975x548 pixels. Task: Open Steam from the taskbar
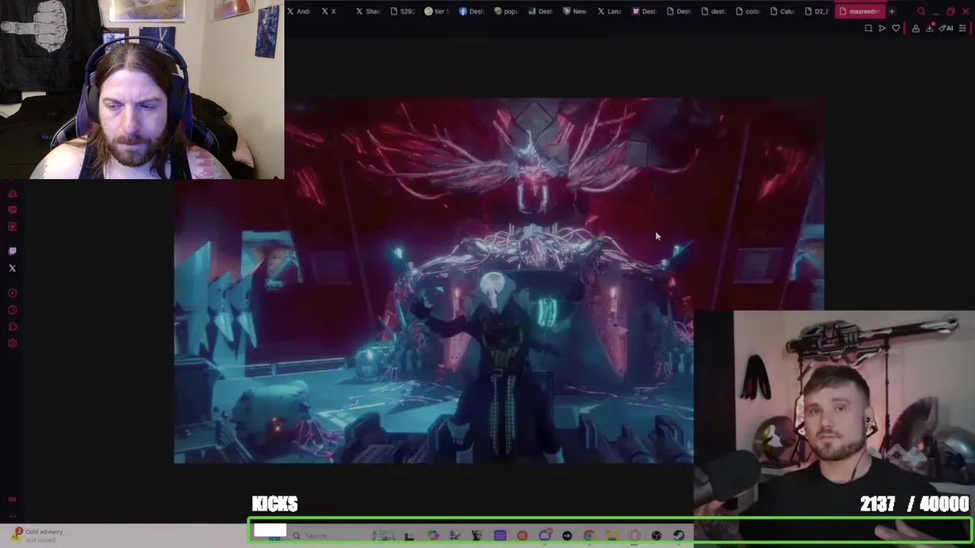point(679,536)
